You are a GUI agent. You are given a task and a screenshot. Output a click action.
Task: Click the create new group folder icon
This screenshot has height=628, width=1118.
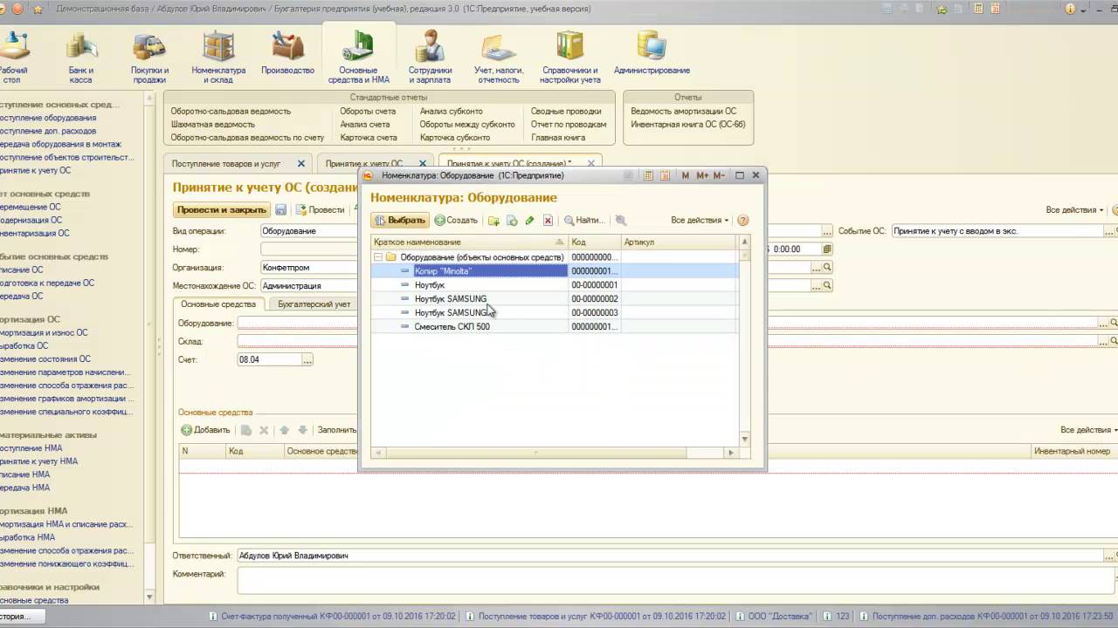pos(493,221)
